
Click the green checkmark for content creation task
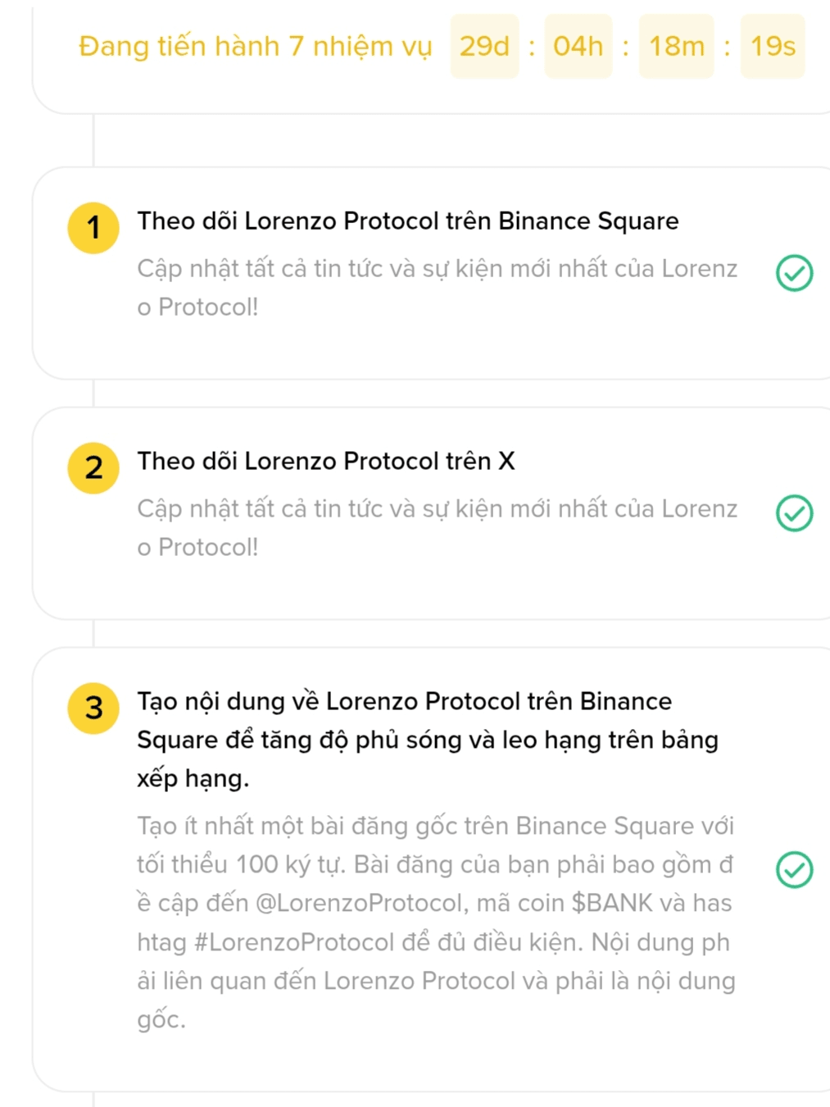(794, 870)
